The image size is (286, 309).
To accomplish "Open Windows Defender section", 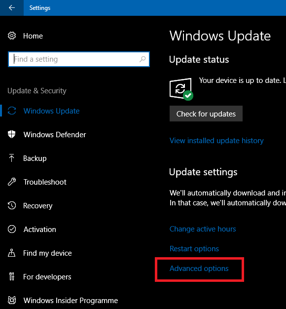I will click(55, 135).
